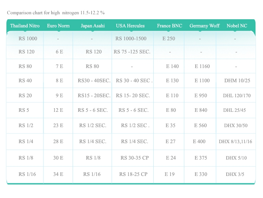Select the 'RS 80' Thailand Nitro cell
Image resolution: width=263 pixels, height=198 pixels.
click(25, 66)
